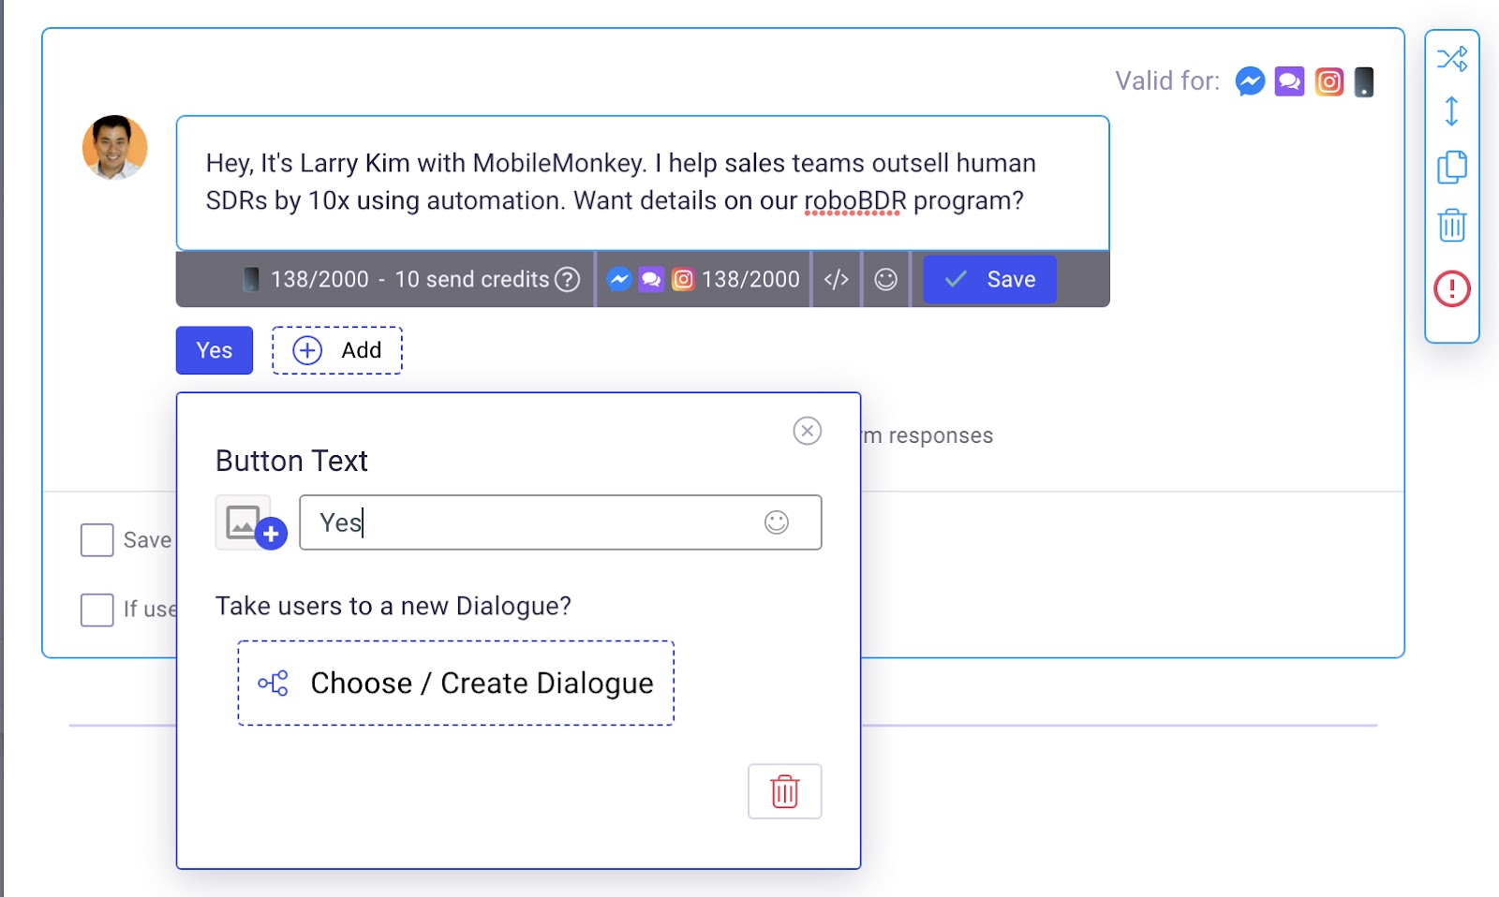Duplicate the widget with copy icon
The width and height of the screenshot is (1499, 897).
(1452, 168)
